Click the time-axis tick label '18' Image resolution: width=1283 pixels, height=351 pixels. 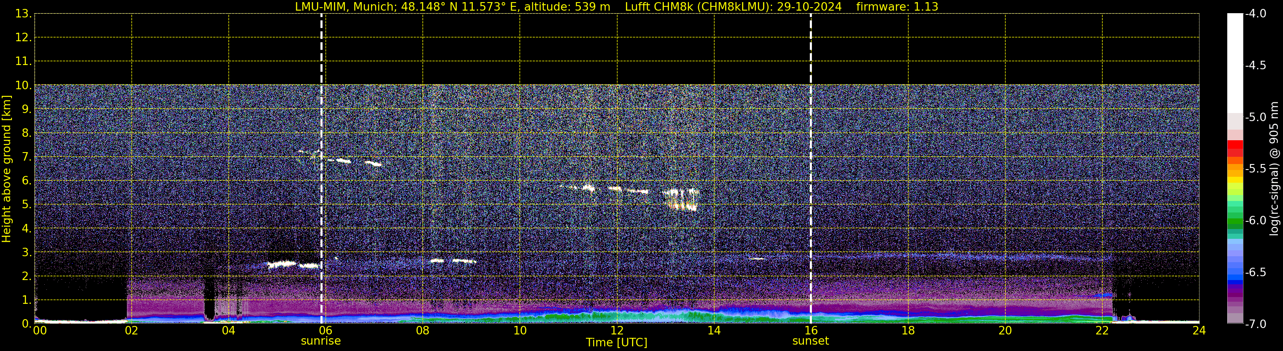pyautogui.click(x=909, y=331)
